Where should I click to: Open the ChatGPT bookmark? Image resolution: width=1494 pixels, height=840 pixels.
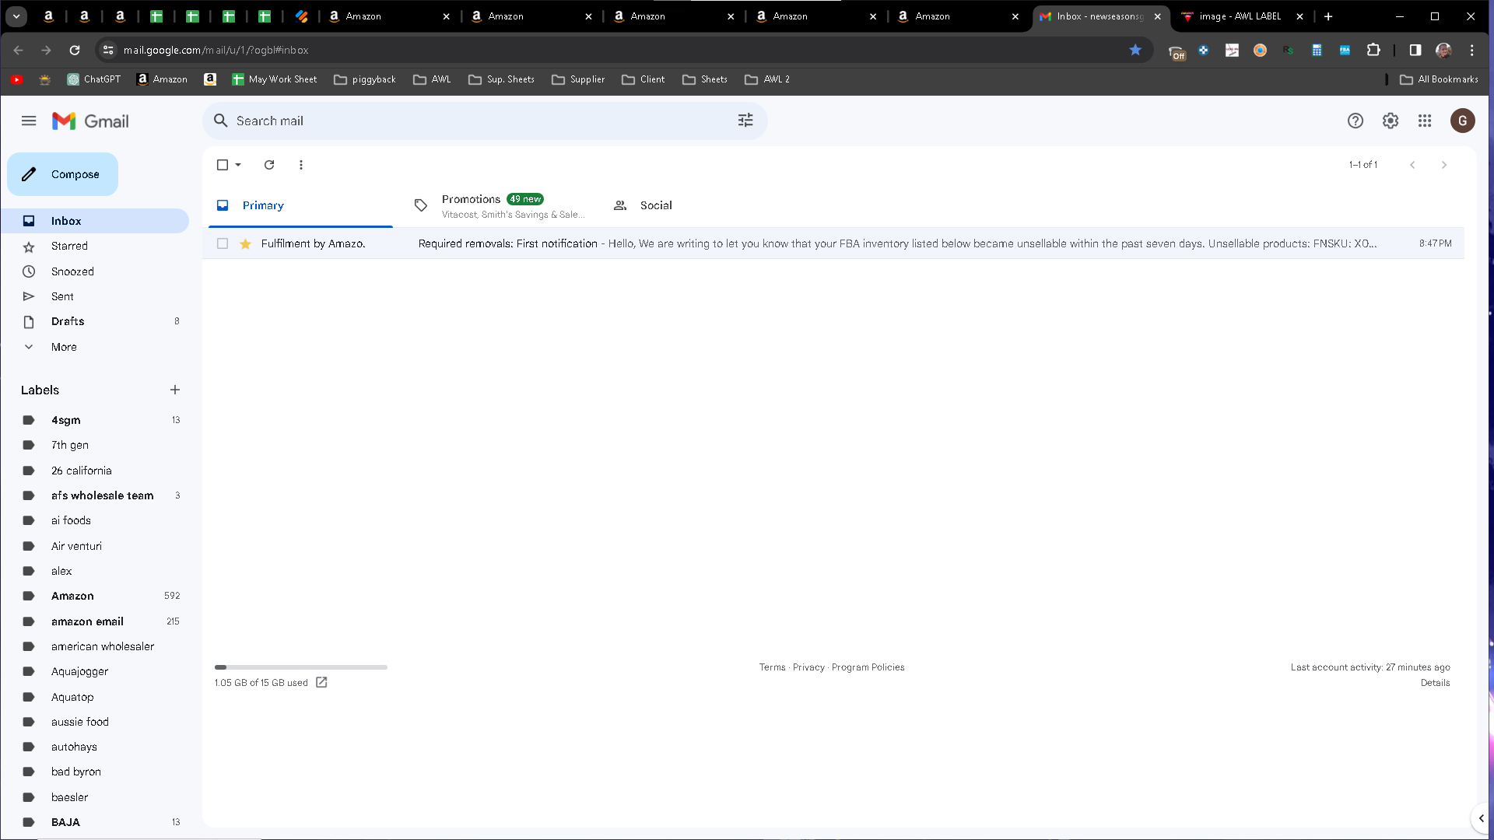(x=93, y=79)
